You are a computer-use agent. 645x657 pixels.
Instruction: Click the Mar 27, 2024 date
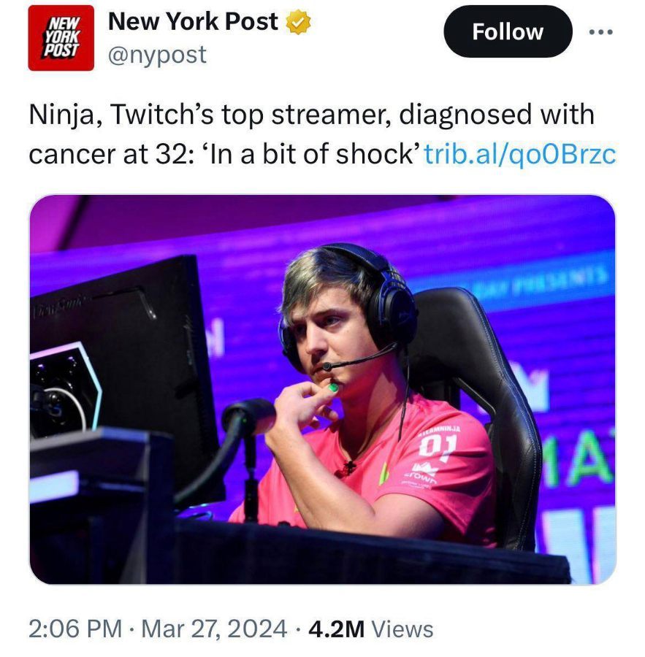coord(214,629)
